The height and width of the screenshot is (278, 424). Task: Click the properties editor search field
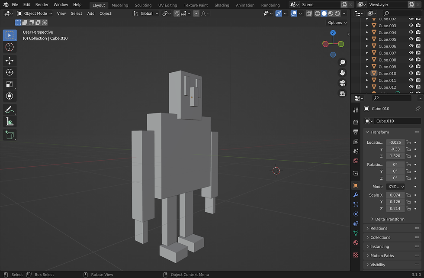coord(392,98)
